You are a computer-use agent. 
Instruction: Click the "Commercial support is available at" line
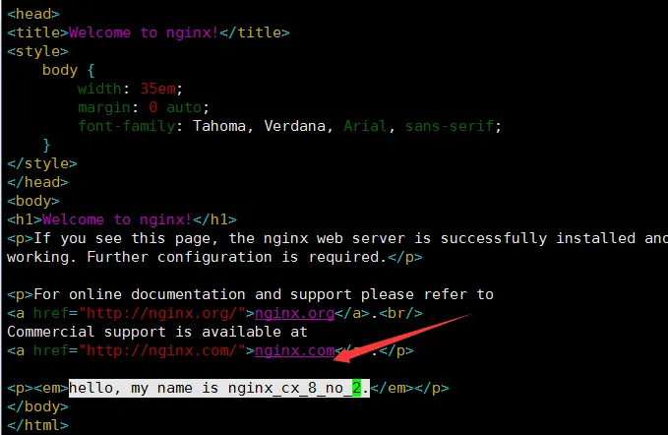(x=157, y=332)
